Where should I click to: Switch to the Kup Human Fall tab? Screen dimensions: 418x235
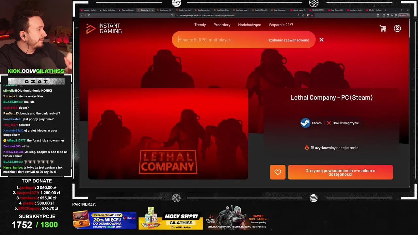point(165,10)
